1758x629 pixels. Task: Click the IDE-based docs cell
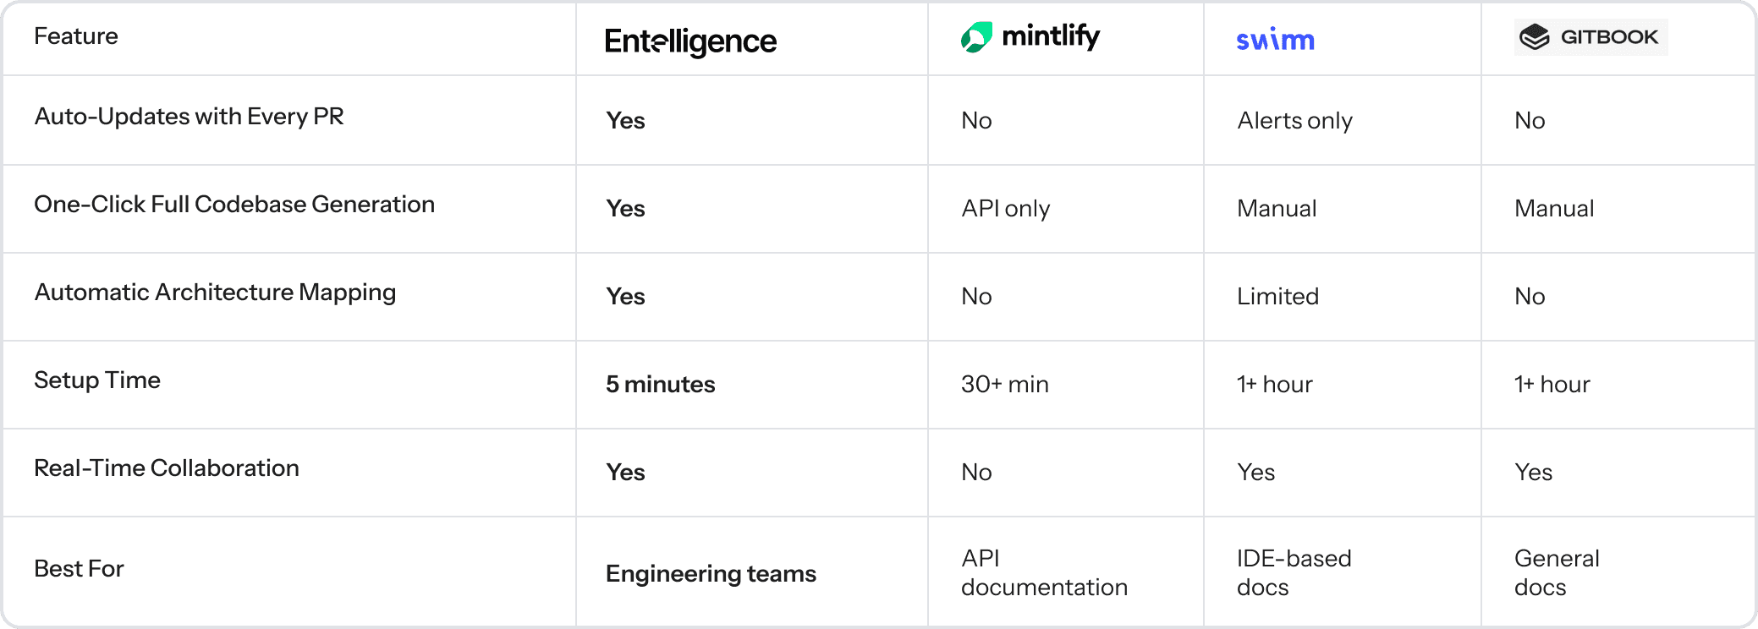coord(1294,572)
